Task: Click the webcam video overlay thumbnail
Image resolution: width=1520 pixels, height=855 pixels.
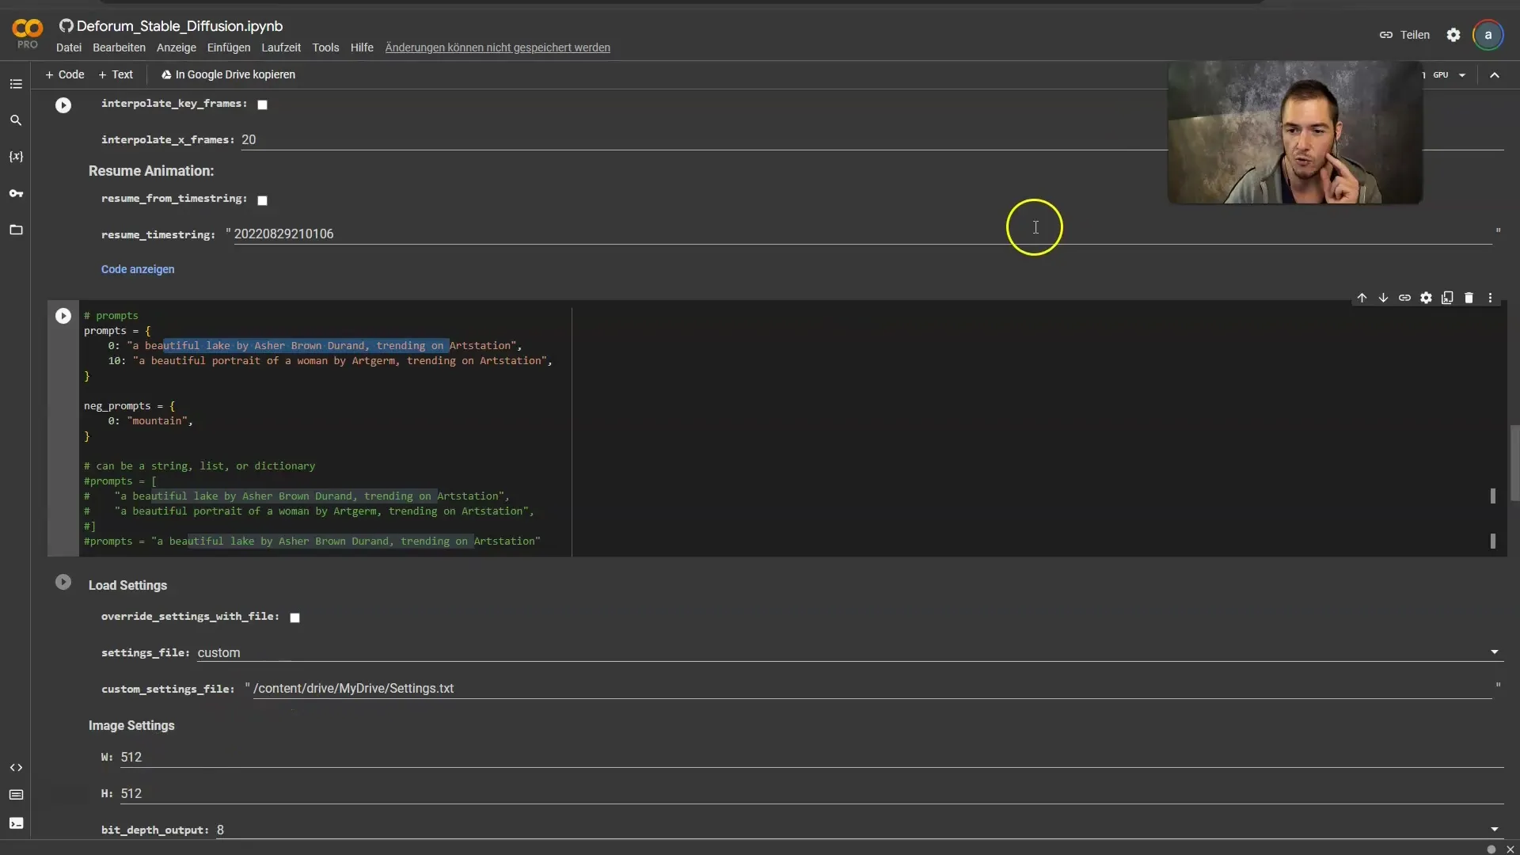Action: [1295, 132]
